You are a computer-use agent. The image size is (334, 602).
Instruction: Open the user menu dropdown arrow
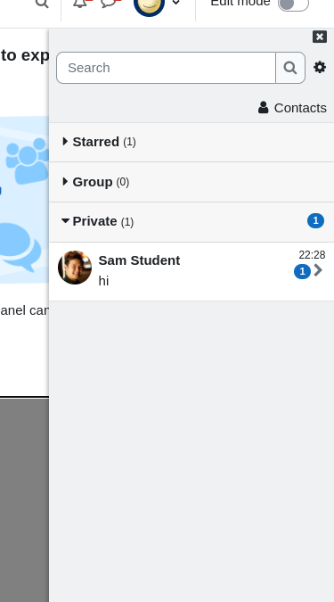(x=176, y=3)
